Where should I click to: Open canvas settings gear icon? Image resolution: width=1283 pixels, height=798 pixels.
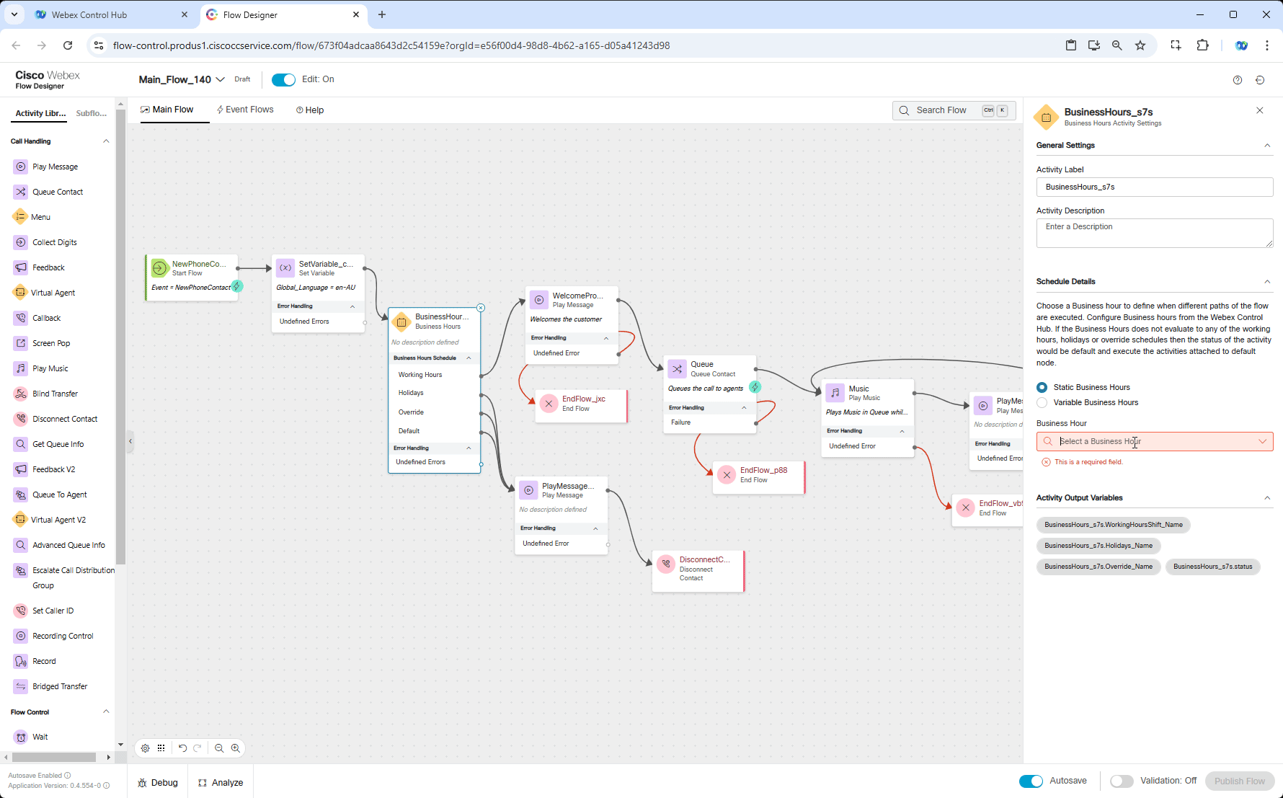146,748
